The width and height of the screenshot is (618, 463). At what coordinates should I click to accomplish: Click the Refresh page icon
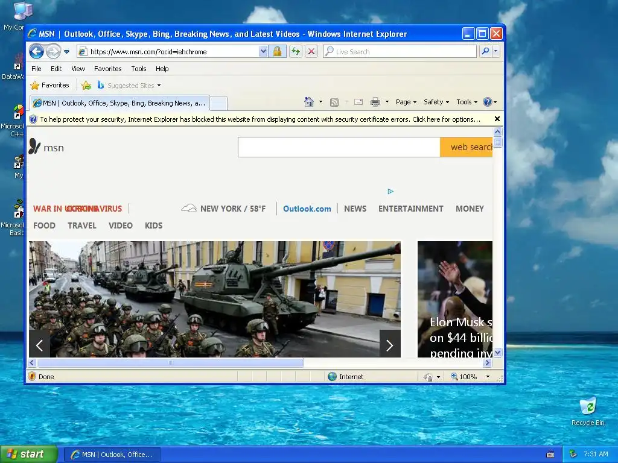(x=296, y=52)
